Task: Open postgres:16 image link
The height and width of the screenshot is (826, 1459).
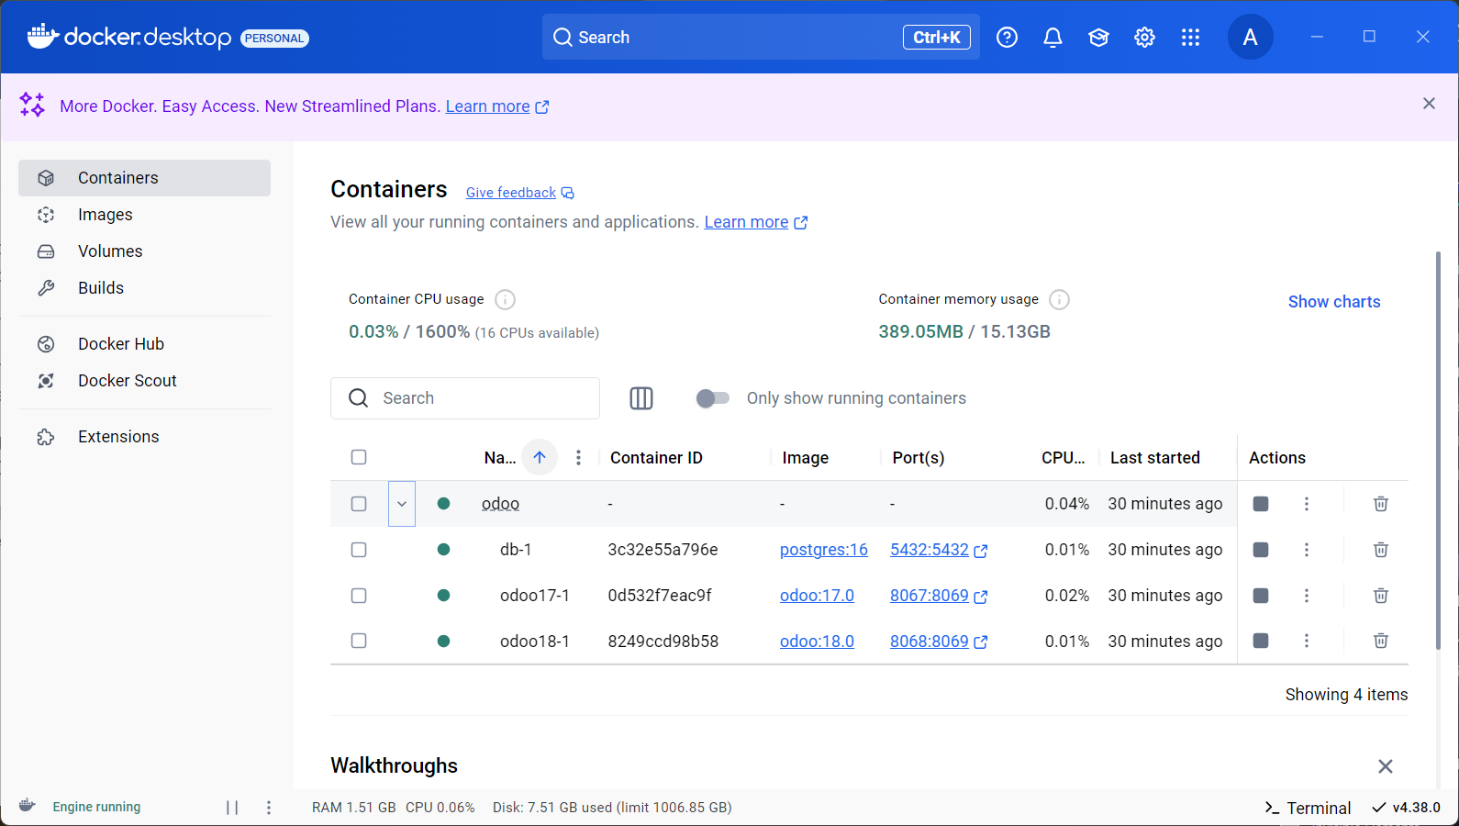Action: click(823, 550)
